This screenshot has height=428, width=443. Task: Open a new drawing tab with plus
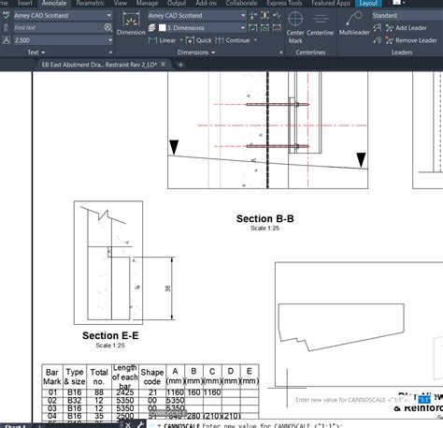click(x=180, y=65)
